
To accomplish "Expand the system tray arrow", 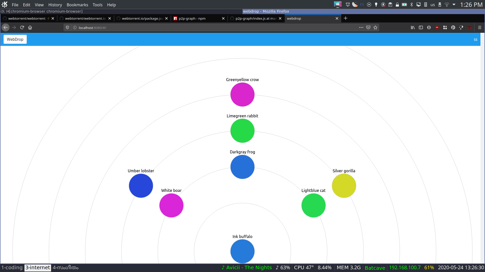I will 454,5.
